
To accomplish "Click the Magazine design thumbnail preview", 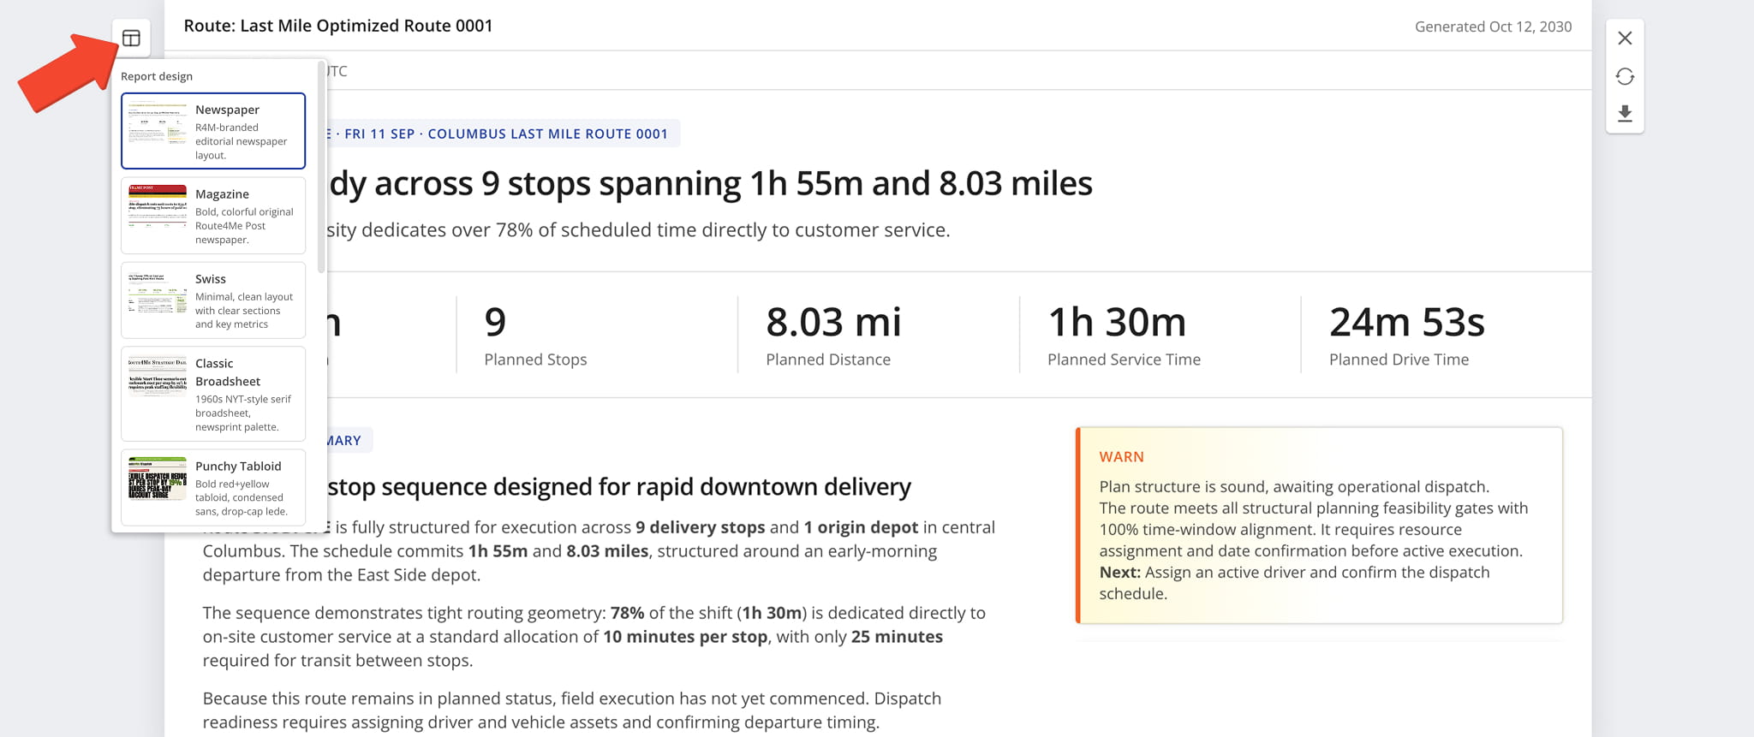I will 158,206.
